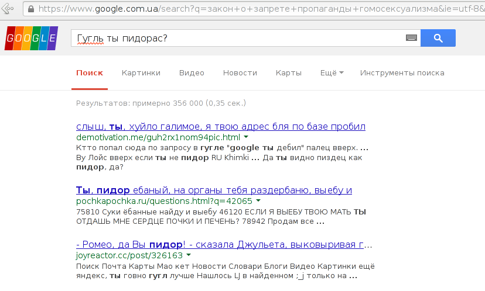This screenshot has height=291, width=485.
Task: Click the padlock icon in address bar
Action: pos(31,9)
